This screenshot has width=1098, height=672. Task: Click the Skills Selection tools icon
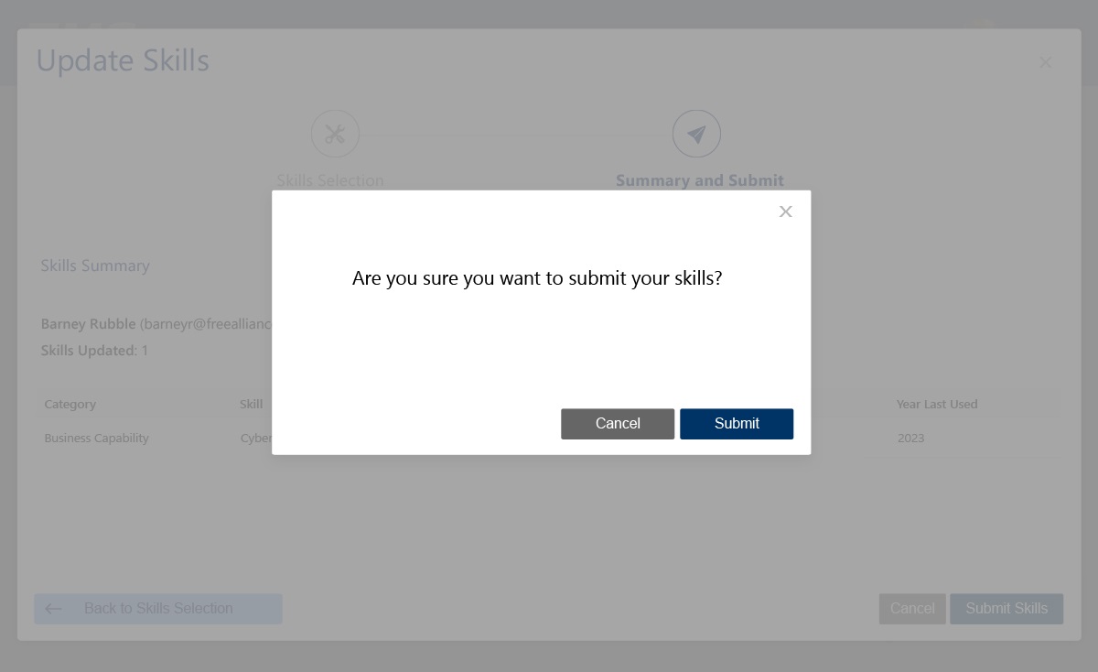pyautogui.click(x=335, y=135)
